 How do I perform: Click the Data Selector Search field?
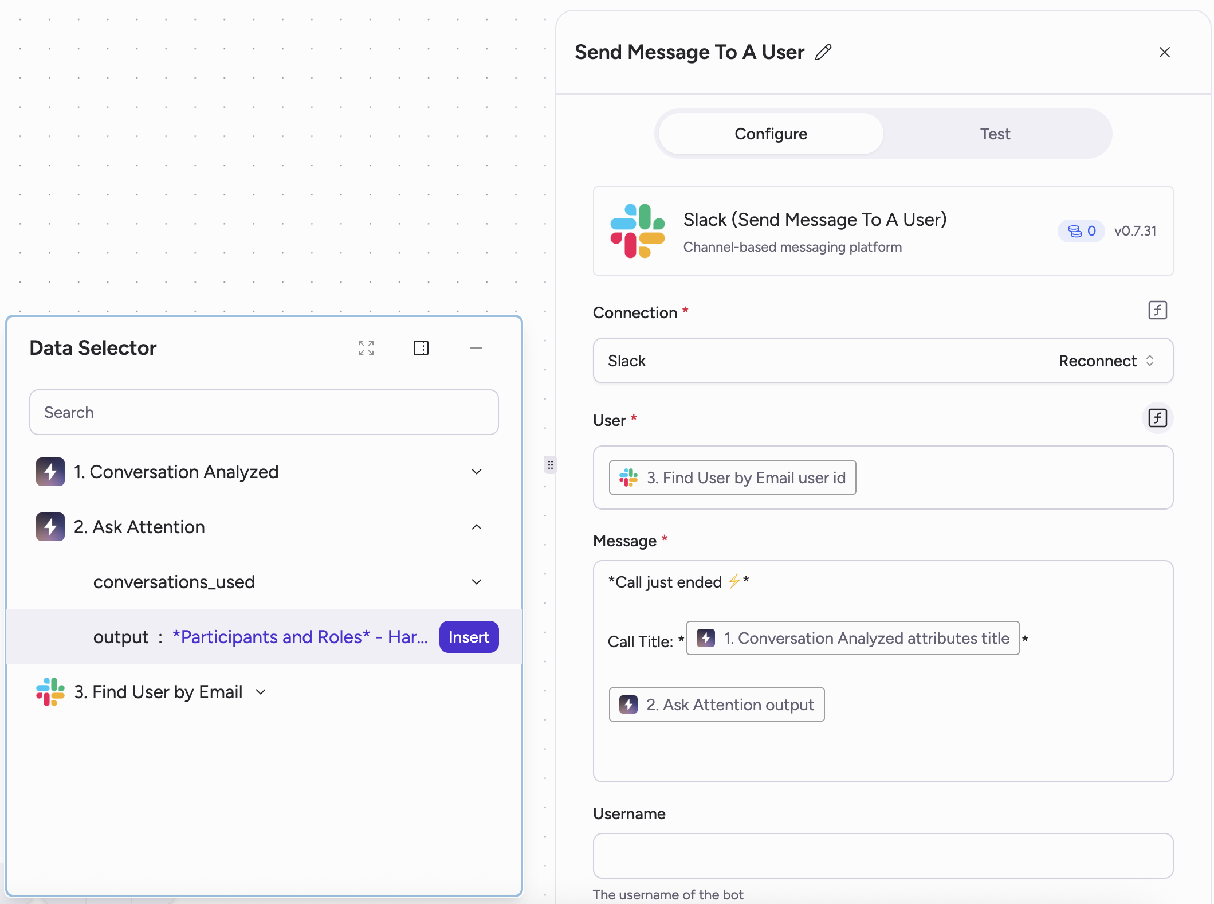[x=264, y=412]
